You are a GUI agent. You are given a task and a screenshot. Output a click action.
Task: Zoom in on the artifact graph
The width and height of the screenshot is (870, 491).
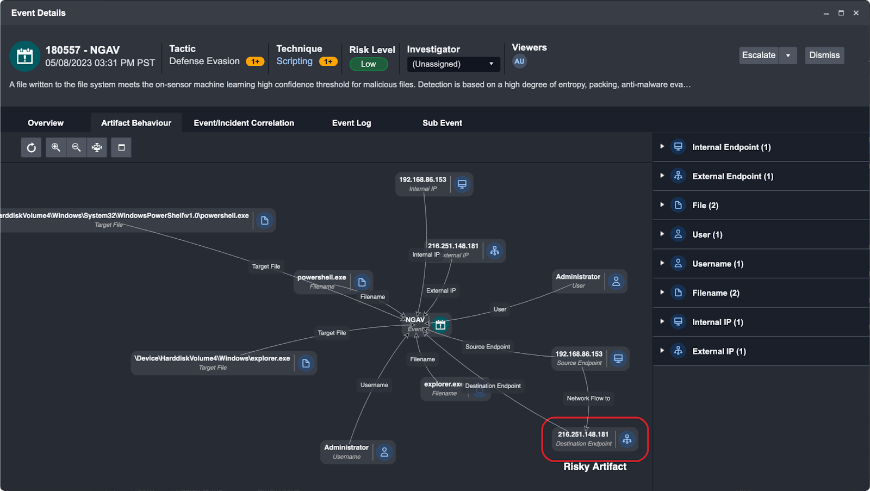click(x=55, y=147)
